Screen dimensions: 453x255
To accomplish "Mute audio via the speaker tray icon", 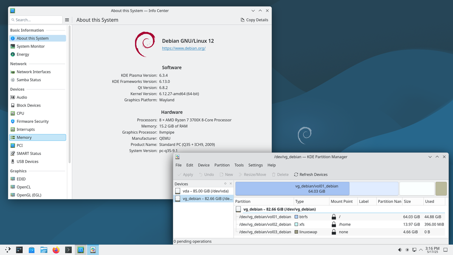I will coord(399,250).
